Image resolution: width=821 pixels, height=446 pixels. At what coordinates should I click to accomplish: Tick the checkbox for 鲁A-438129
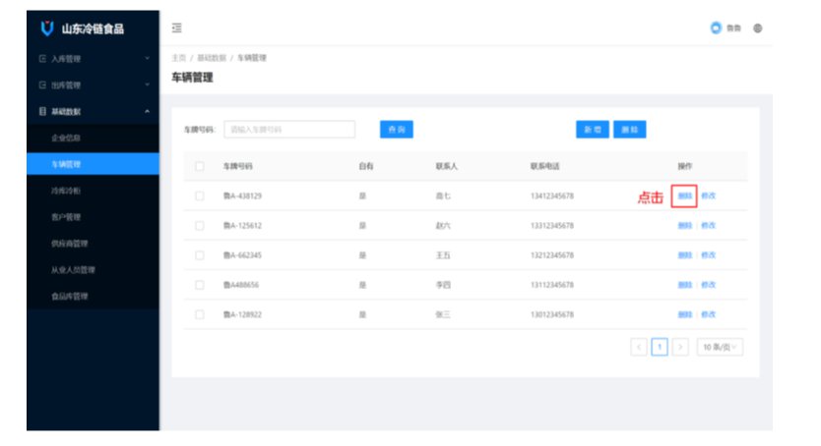(x=199, y=196)
